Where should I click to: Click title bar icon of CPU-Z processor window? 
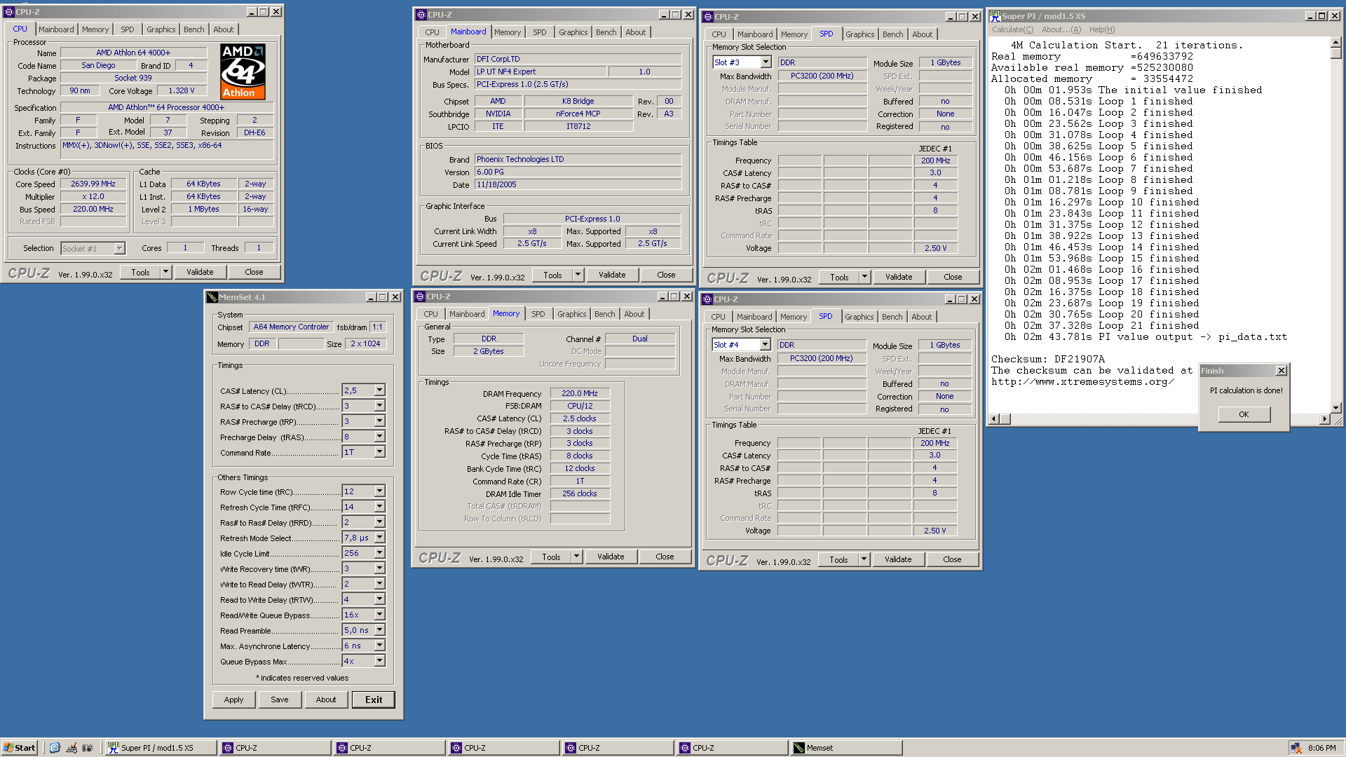point(8,12)
